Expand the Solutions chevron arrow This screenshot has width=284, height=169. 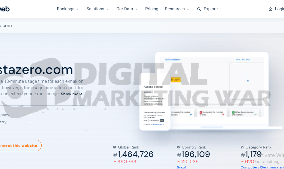(108, 9)
